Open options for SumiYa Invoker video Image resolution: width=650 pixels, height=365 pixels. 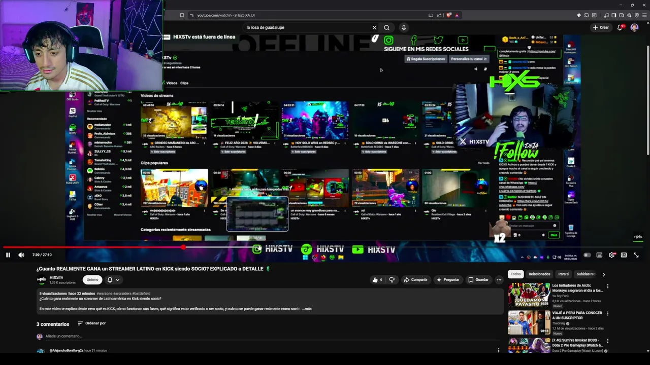click(x=607, y=341)
